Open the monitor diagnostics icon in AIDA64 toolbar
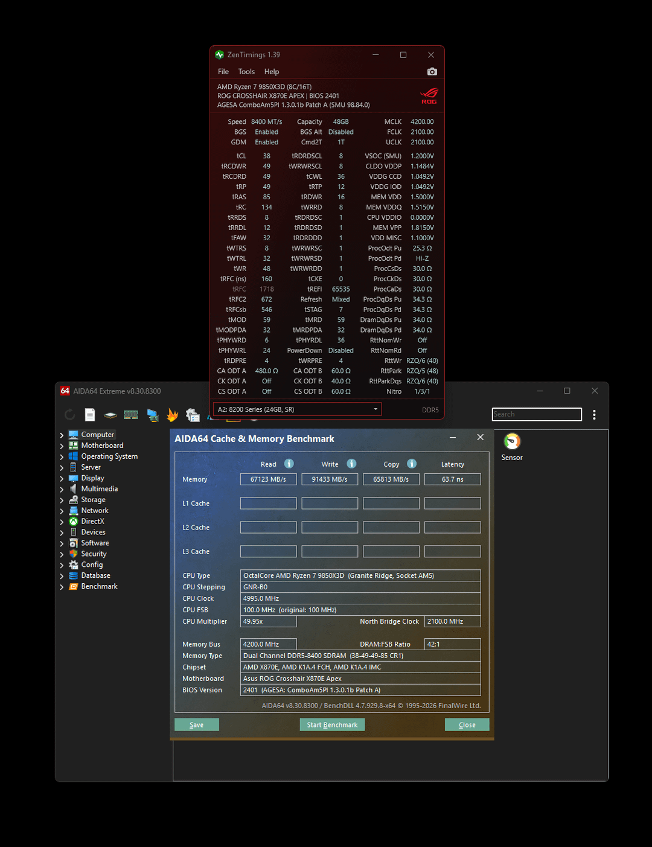This screenshot has width=652, height=847. [x=152, y=415]
